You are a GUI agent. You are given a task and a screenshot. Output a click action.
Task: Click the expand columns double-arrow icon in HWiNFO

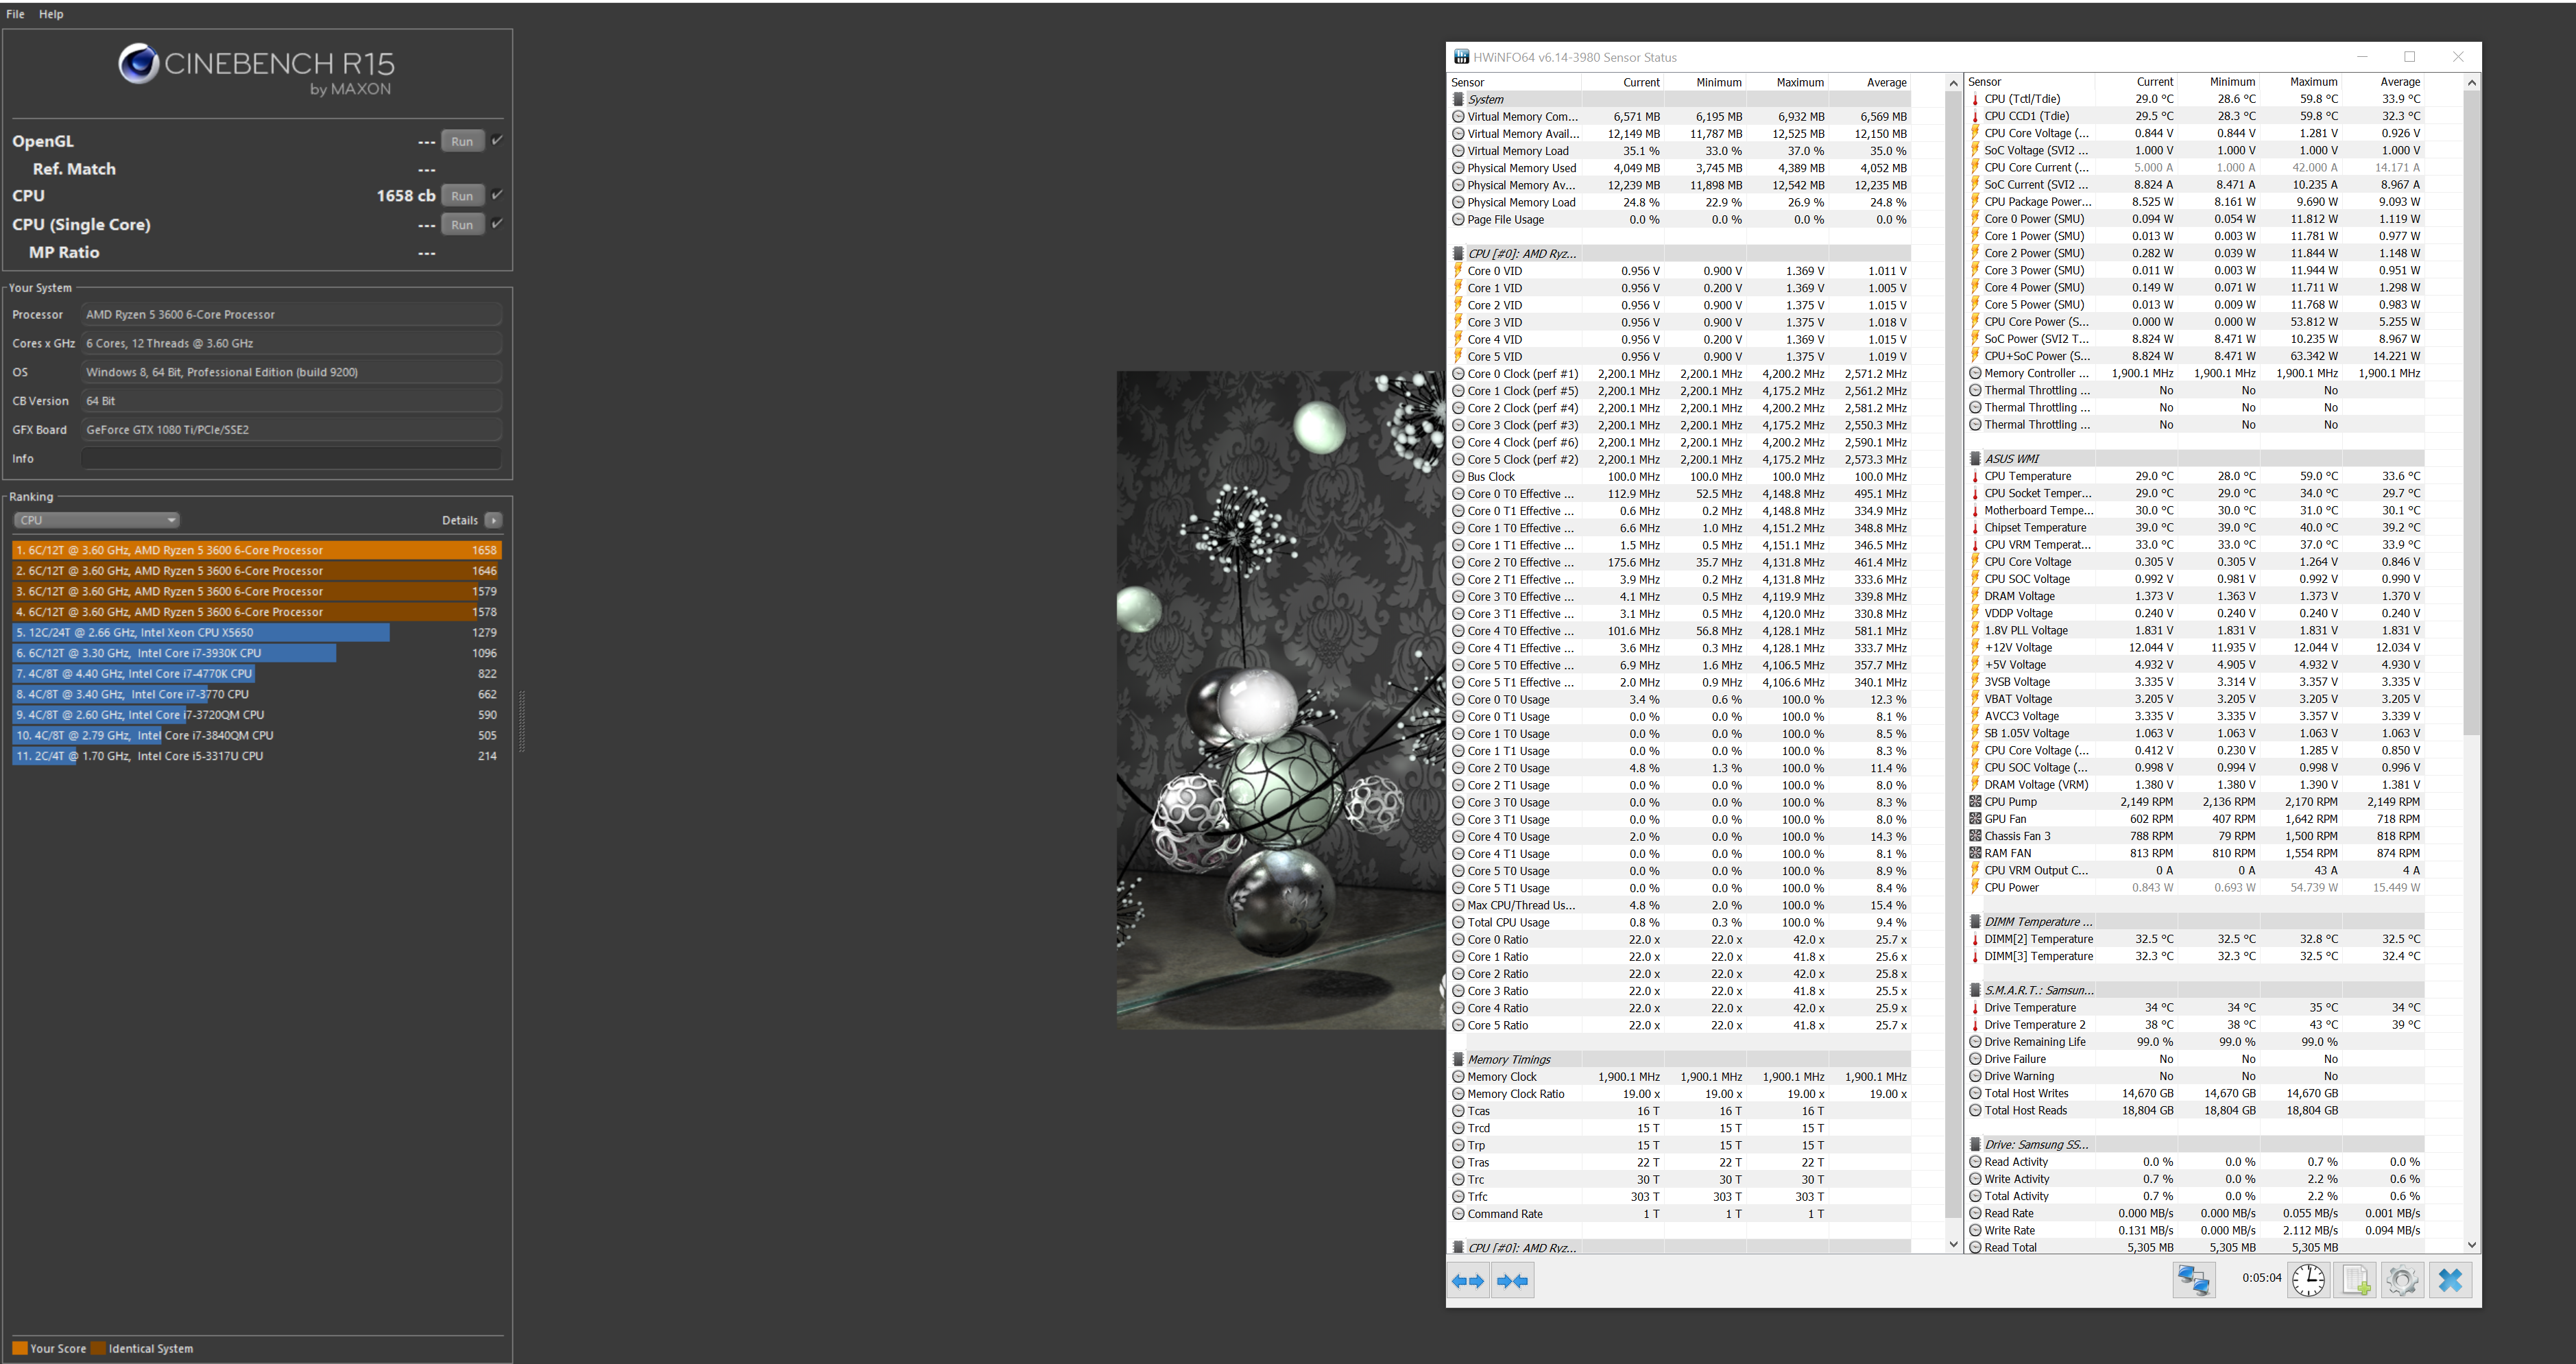pyautogui.click(x=1468, y=1281)
